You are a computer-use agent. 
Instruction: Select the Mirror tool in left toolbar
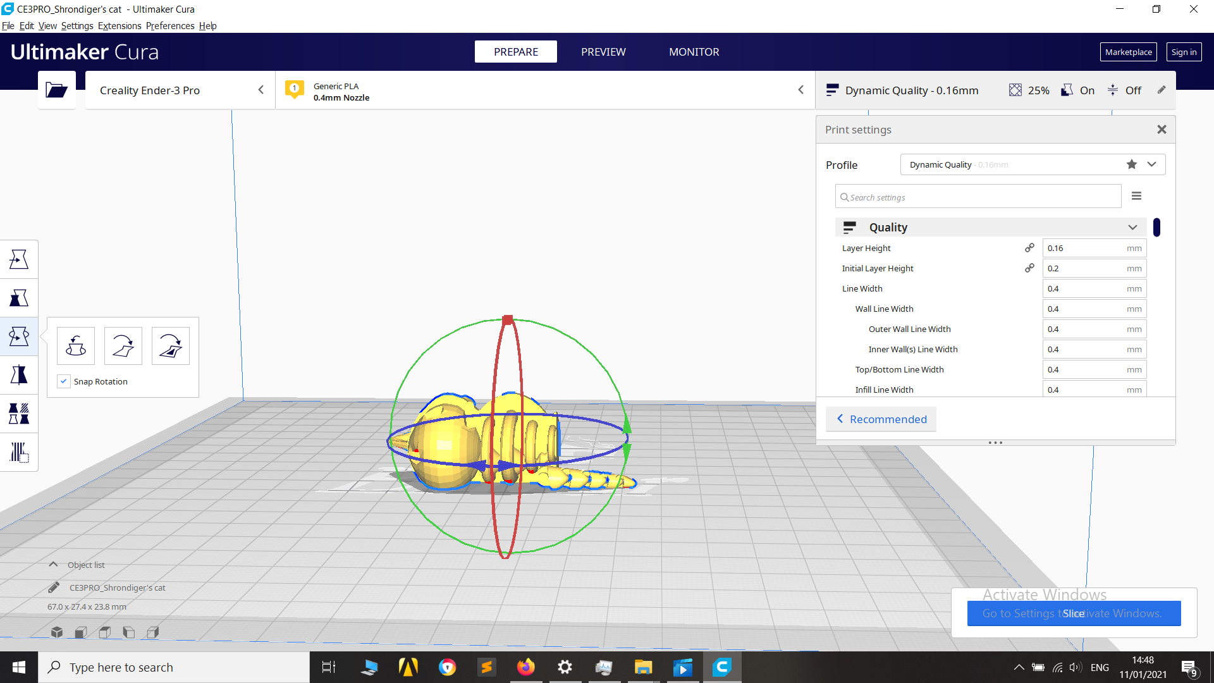[x=19, y=375]
